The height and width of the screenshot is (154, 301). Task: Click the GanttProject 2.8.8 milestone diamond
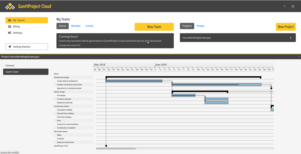[x=106, y=146]
